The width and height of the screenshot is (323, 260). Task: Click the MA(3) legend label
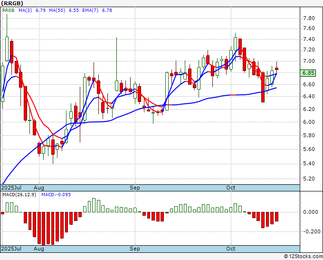[25, 10]
